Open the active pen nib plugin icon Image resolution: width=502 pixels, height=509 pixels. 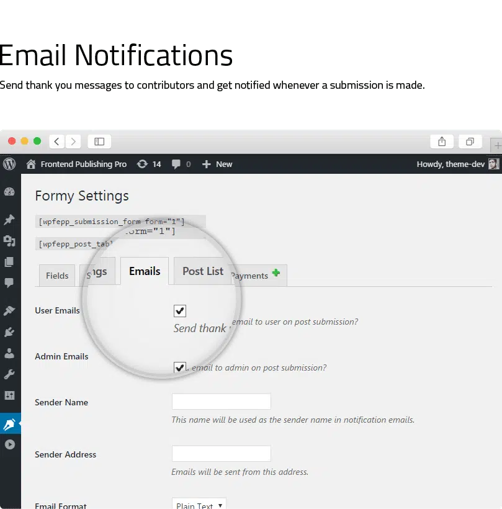9,423
